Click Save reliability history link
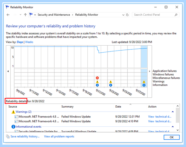This screenshot has height=147, width=186. pos(25,137)
